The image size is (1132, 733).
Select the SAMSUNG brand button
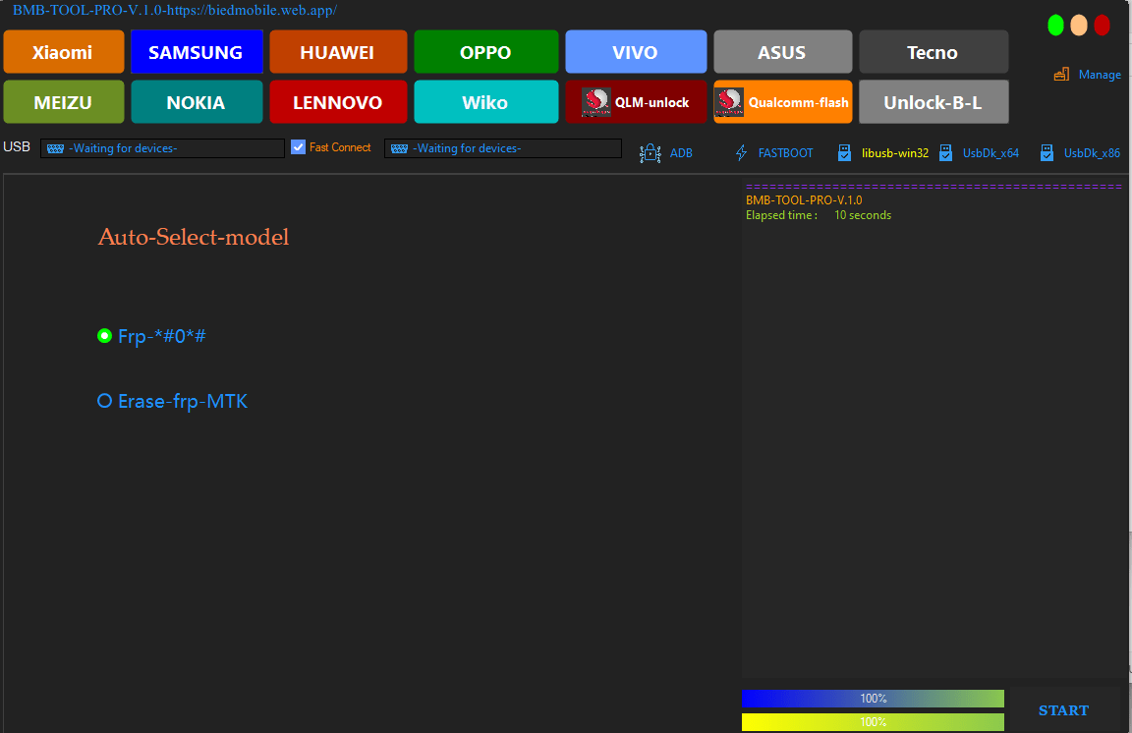[x=197, y=52]
